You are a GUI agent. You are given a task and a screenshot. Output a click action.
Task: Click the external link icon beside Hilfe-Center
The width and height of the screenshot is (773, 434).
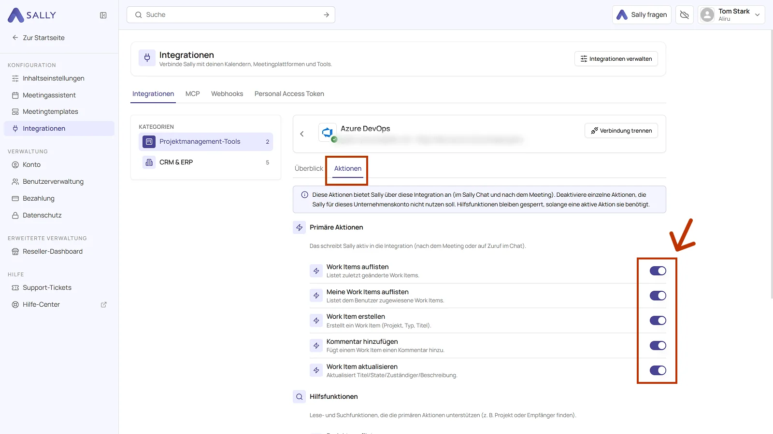[103, 304]
